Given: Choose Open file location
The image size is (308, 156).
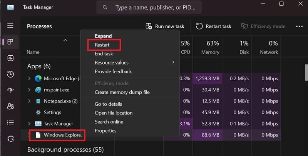Looking at the screenshot, I should click(x=114, y=113).
